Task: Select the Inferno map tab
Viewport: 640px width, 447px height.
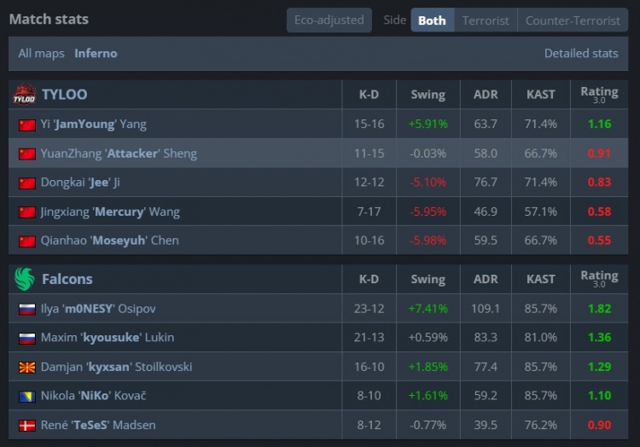Action: coord(96,53)
